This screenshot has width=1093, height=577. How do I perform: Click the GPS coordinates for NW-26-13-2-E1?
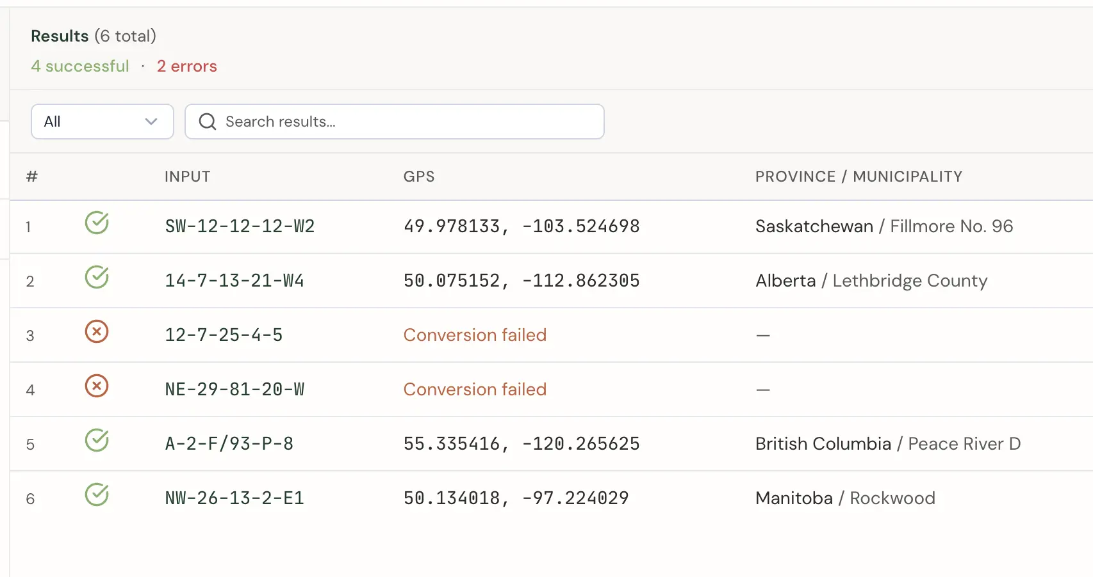coord(515,498)
